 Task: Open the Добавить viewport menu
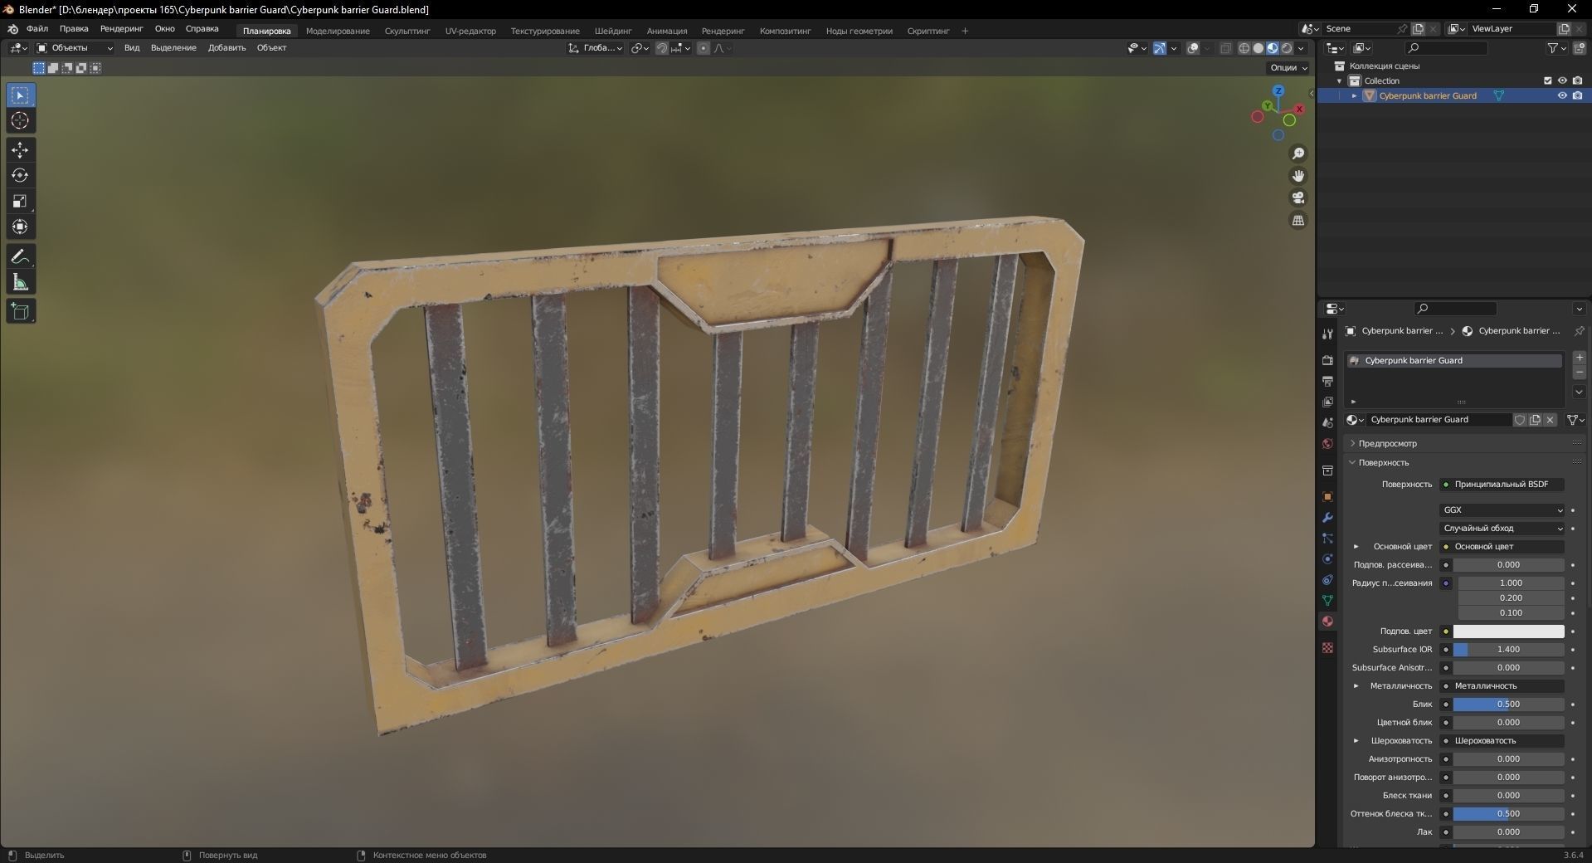(226, 48)
